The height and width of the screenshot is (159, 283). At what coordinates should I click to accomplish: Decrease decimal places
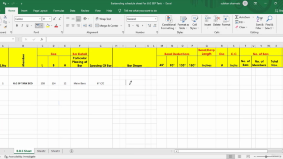(155, 26)
